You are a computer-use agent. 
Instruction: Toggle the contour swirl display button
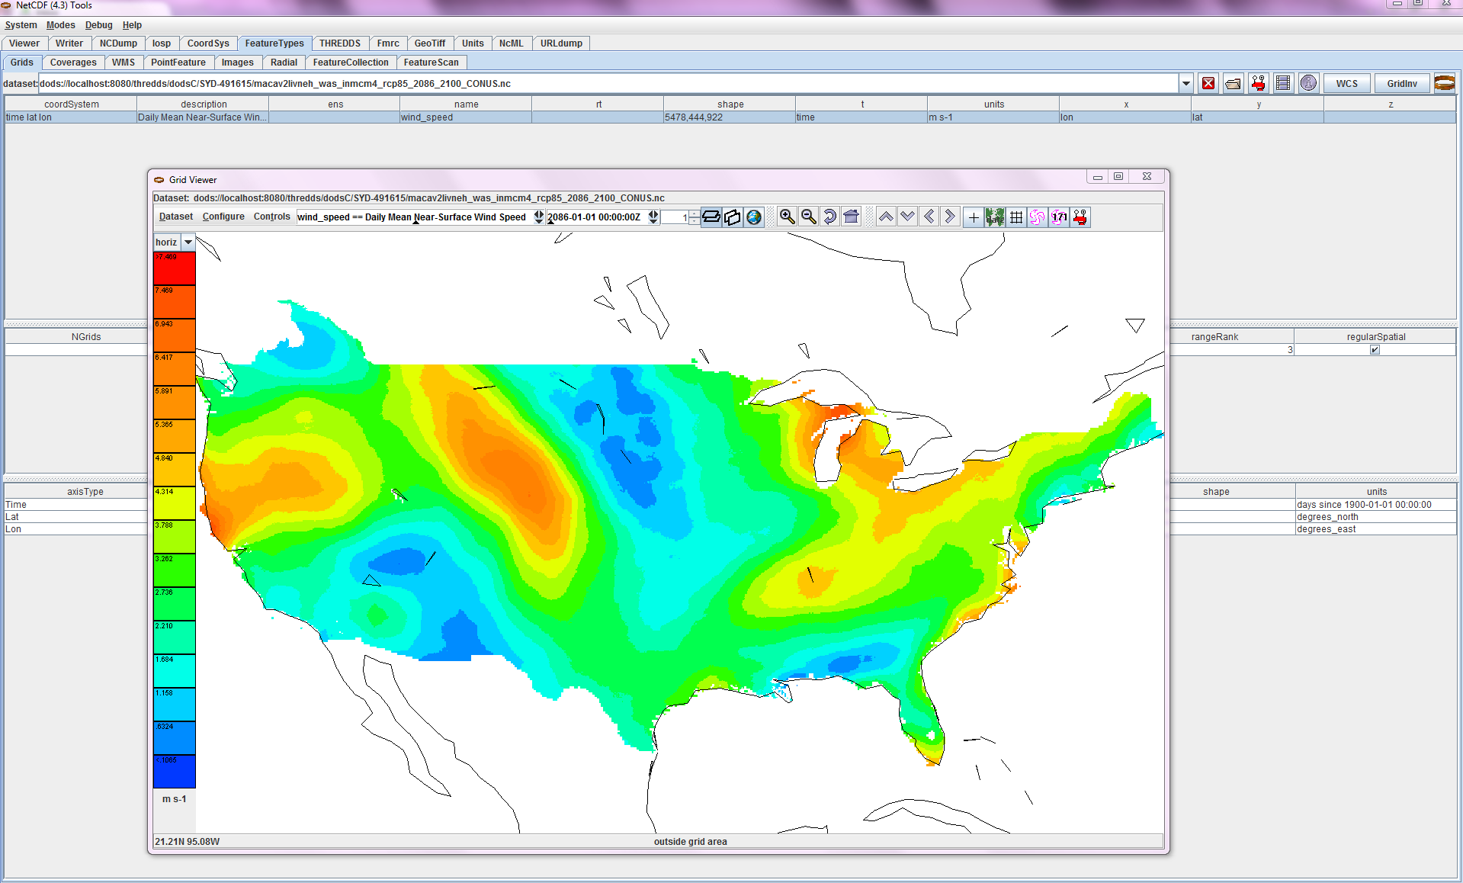[x=1037, y=217]
